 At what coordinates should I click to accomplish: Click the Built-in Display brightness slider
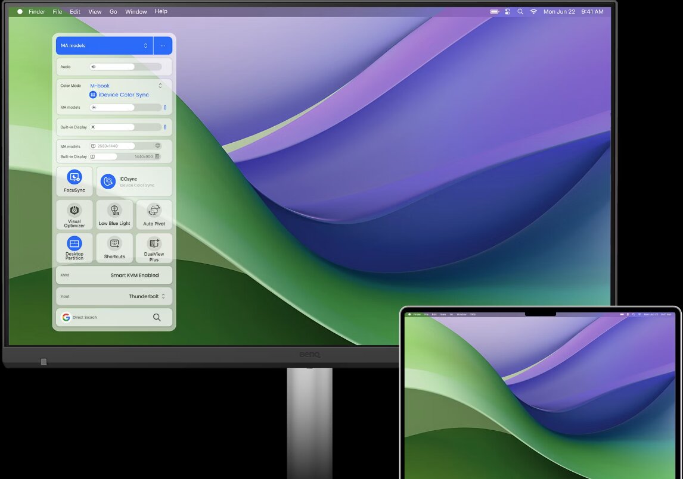point(125,127)
